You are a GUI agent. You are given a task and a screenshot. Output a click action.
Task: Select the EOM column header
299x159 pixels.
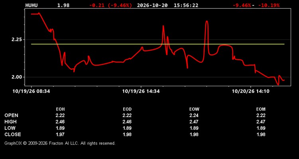tap(261, 109)
